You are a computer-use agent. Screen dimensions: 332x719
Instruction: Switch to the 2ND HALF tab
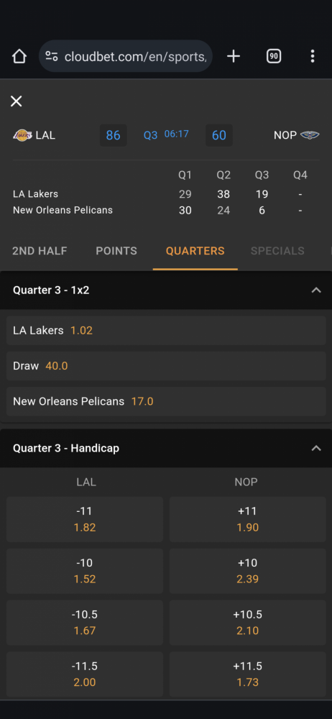[40, 251]
